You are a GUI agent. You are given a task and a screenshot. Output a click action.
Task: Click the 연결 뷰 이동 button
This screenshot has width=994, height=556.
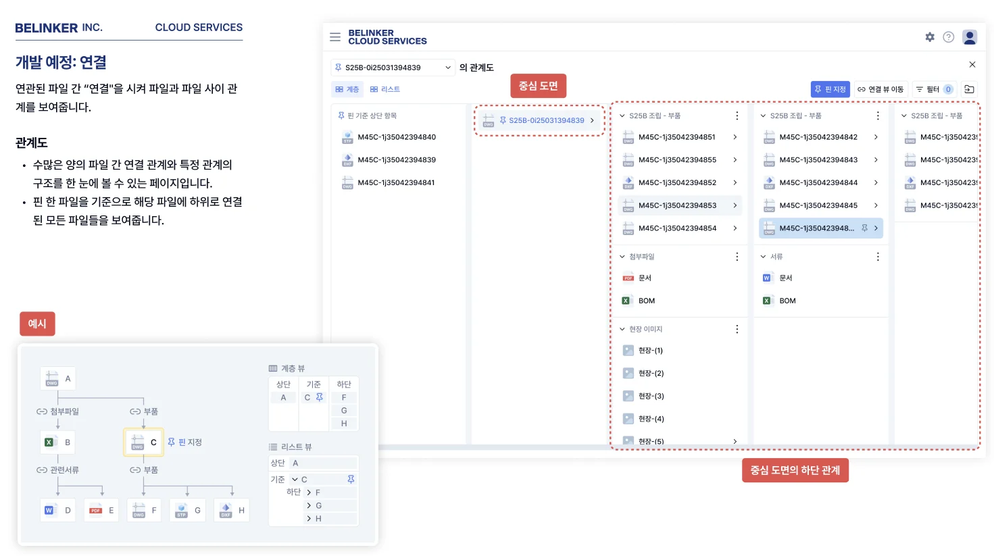(880, 89)
